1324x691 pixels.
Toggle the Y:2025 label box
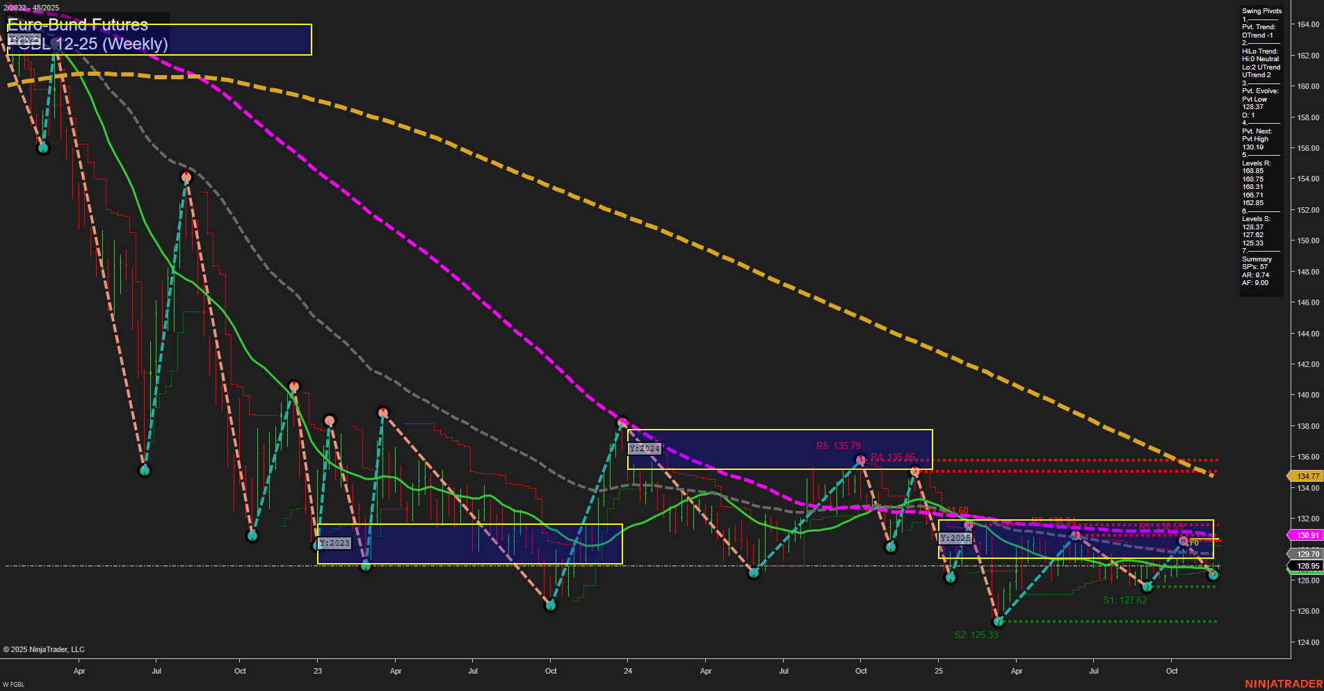(956, 539)
